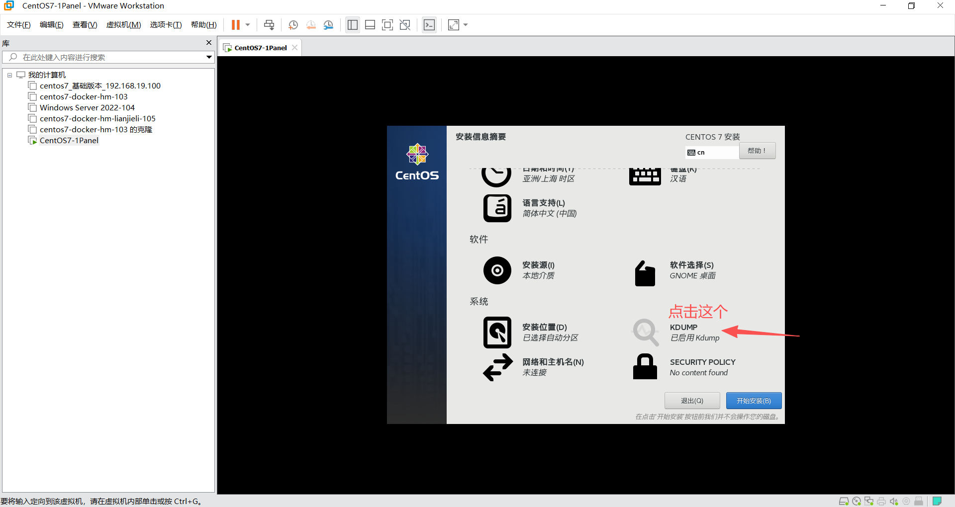Click the hard disk status bar icon
Viewport: 955px width, 507px height.
(x=844, y=501)
